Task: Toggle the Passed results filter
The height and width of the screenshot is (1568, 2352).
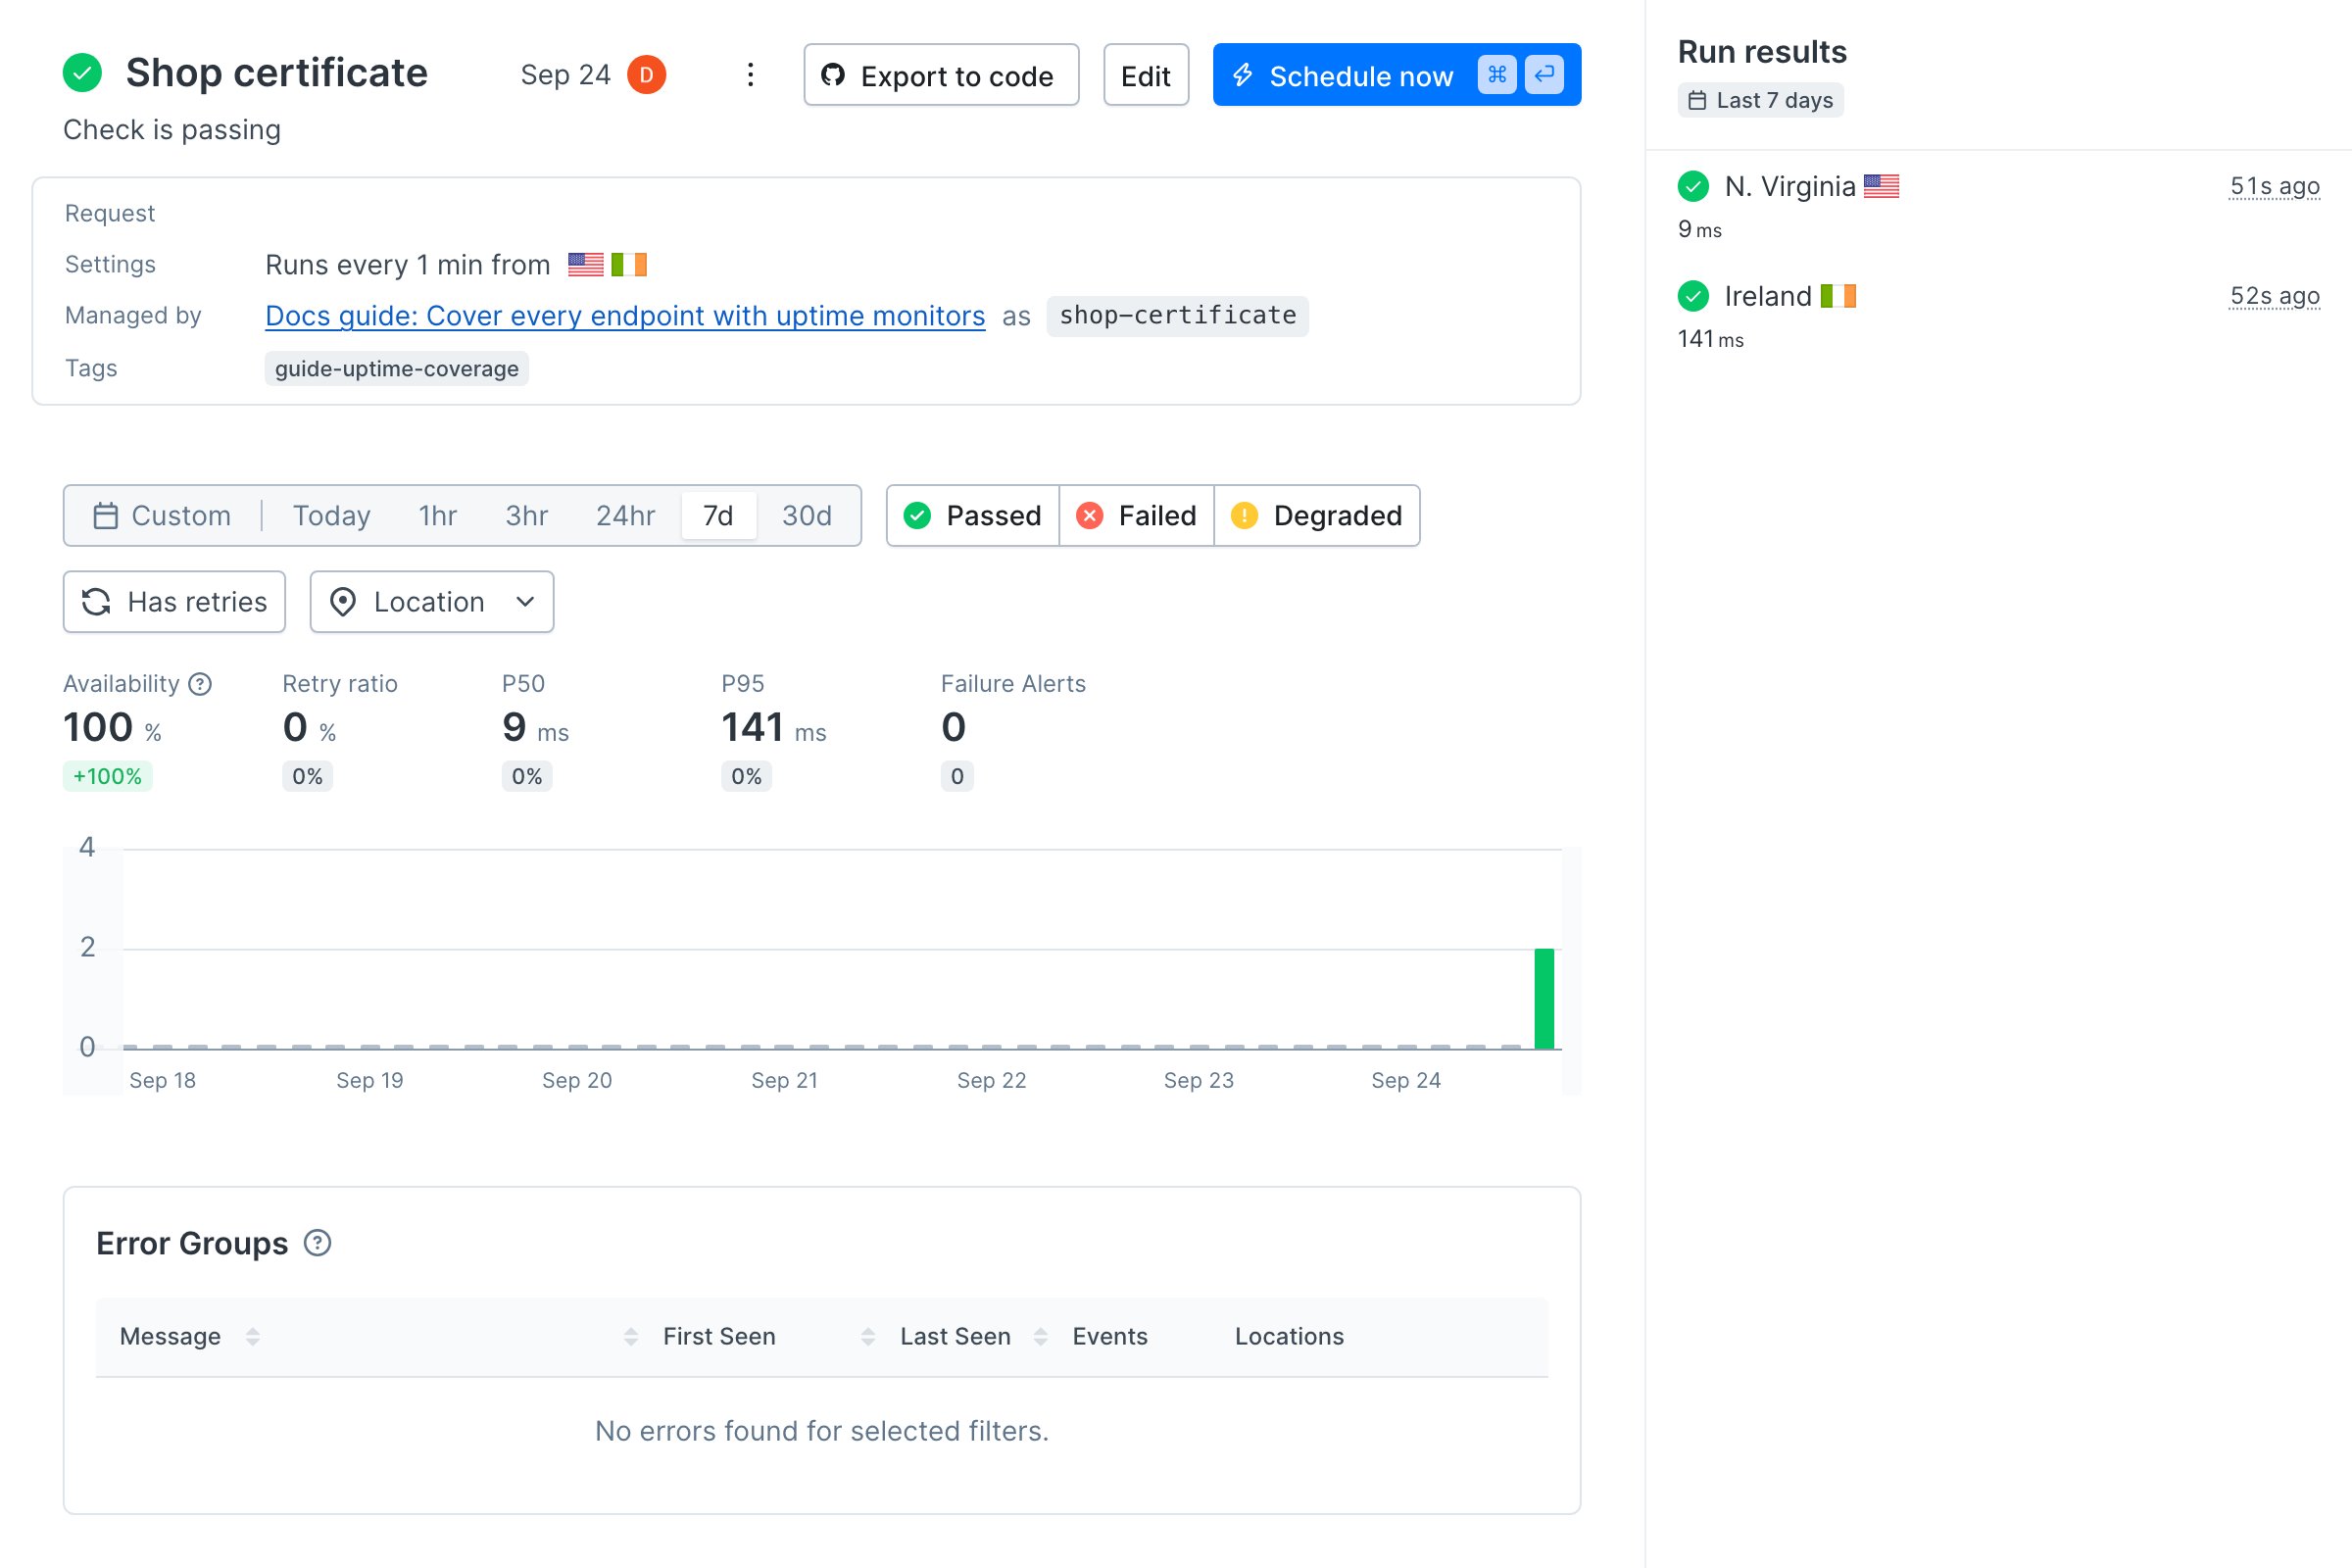Action: click(973, 516)
